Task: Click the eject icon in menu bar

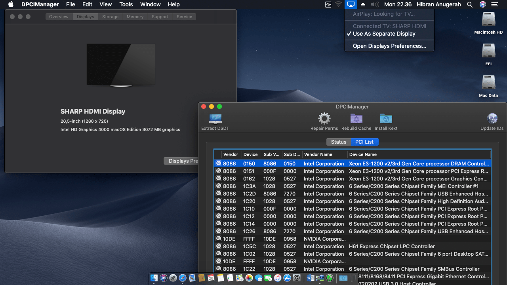Action: point(363,4)
